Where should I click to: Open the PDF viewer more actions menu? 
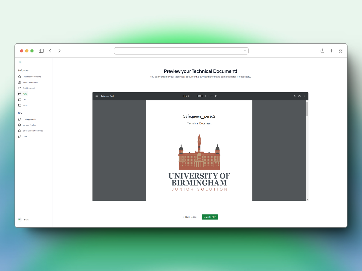pos(304,96)
